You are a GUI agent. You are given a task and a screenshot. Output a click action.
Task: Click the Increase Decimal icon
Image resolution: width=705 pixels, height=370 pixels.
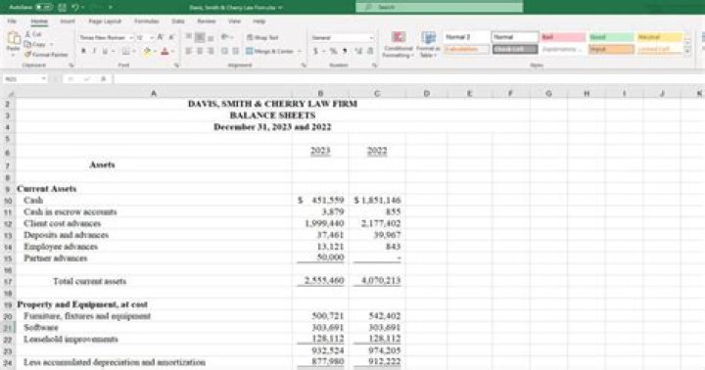[358, 51]
